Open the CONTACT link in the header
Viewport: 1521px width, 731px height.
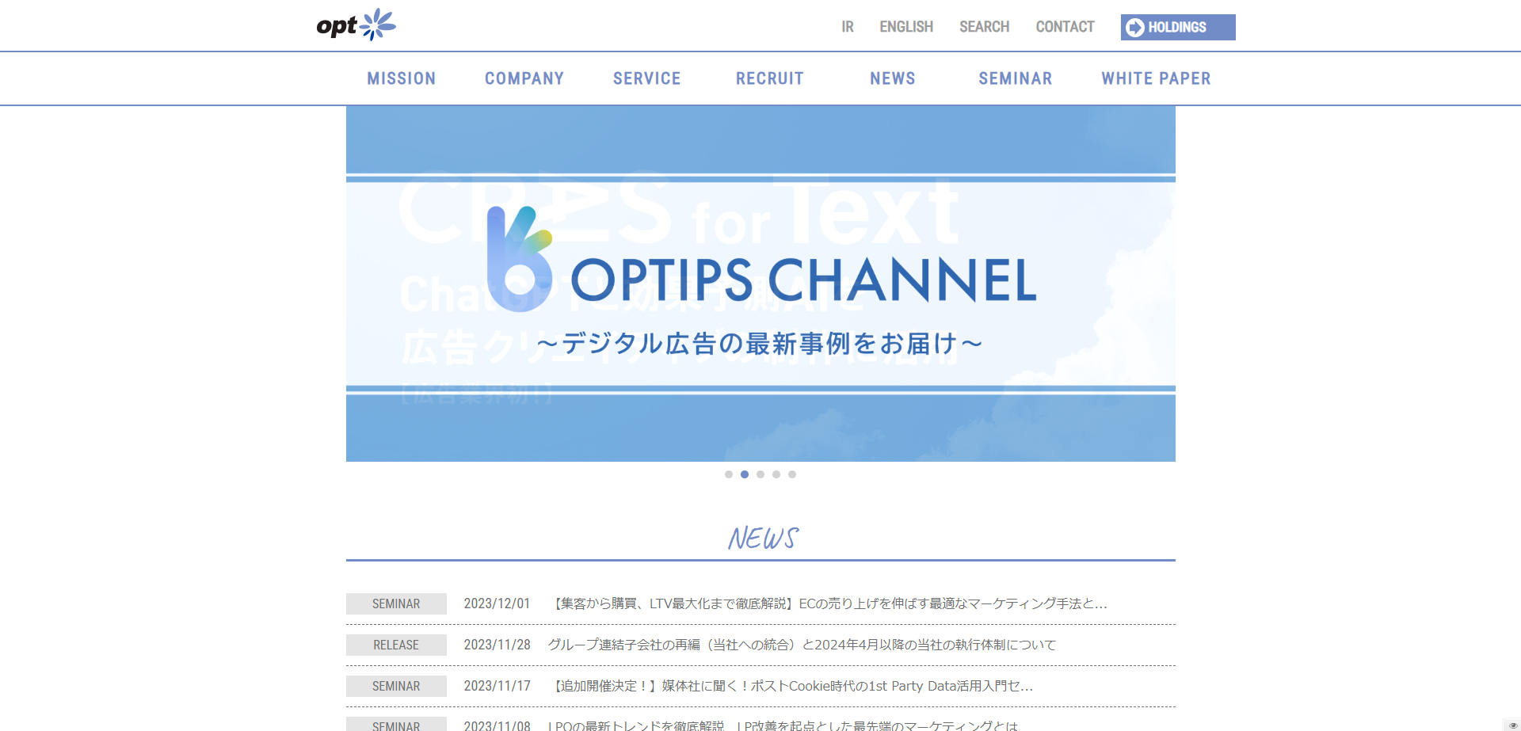(x=1065, y=27)
